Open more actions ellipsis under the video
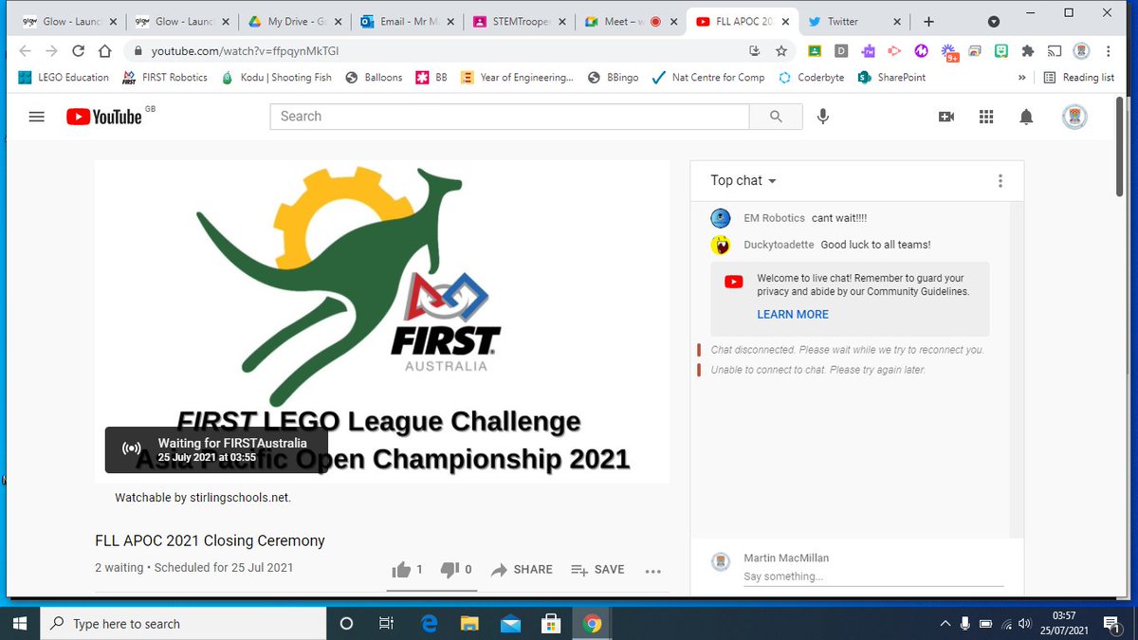The height and width of the screenshot is (640, 1138). (x=652, y=571)
